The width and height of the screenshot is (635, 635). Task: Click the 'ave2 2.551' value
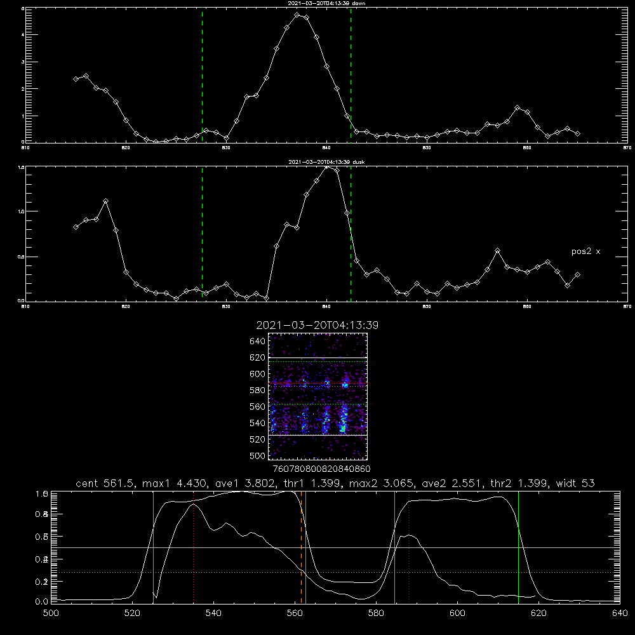click(x=454, y=483)
